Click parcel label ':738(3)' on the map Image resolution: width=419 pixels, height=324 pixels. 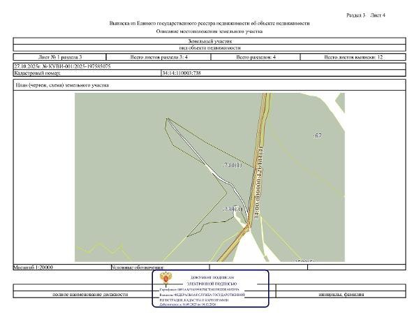coord(233,209)
